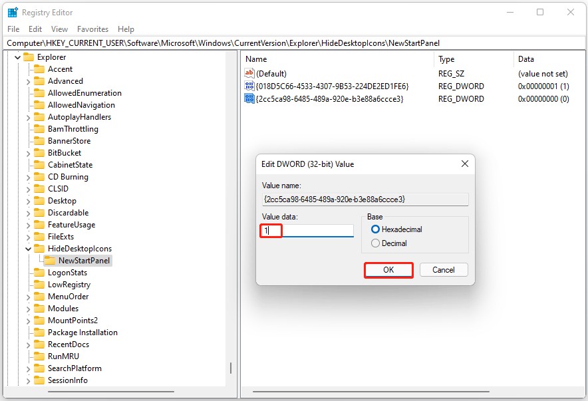The height and width of the screenshot is (401, 588).
Task: Click the LowRegistry folder icon
Action: pyautogui.click(x=39, y=285)
